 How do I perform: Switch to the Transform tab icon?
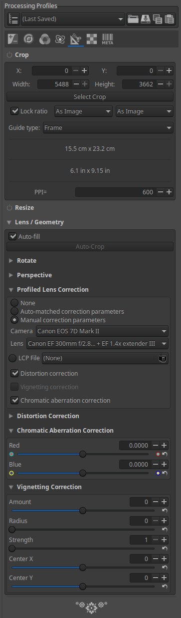76,38
